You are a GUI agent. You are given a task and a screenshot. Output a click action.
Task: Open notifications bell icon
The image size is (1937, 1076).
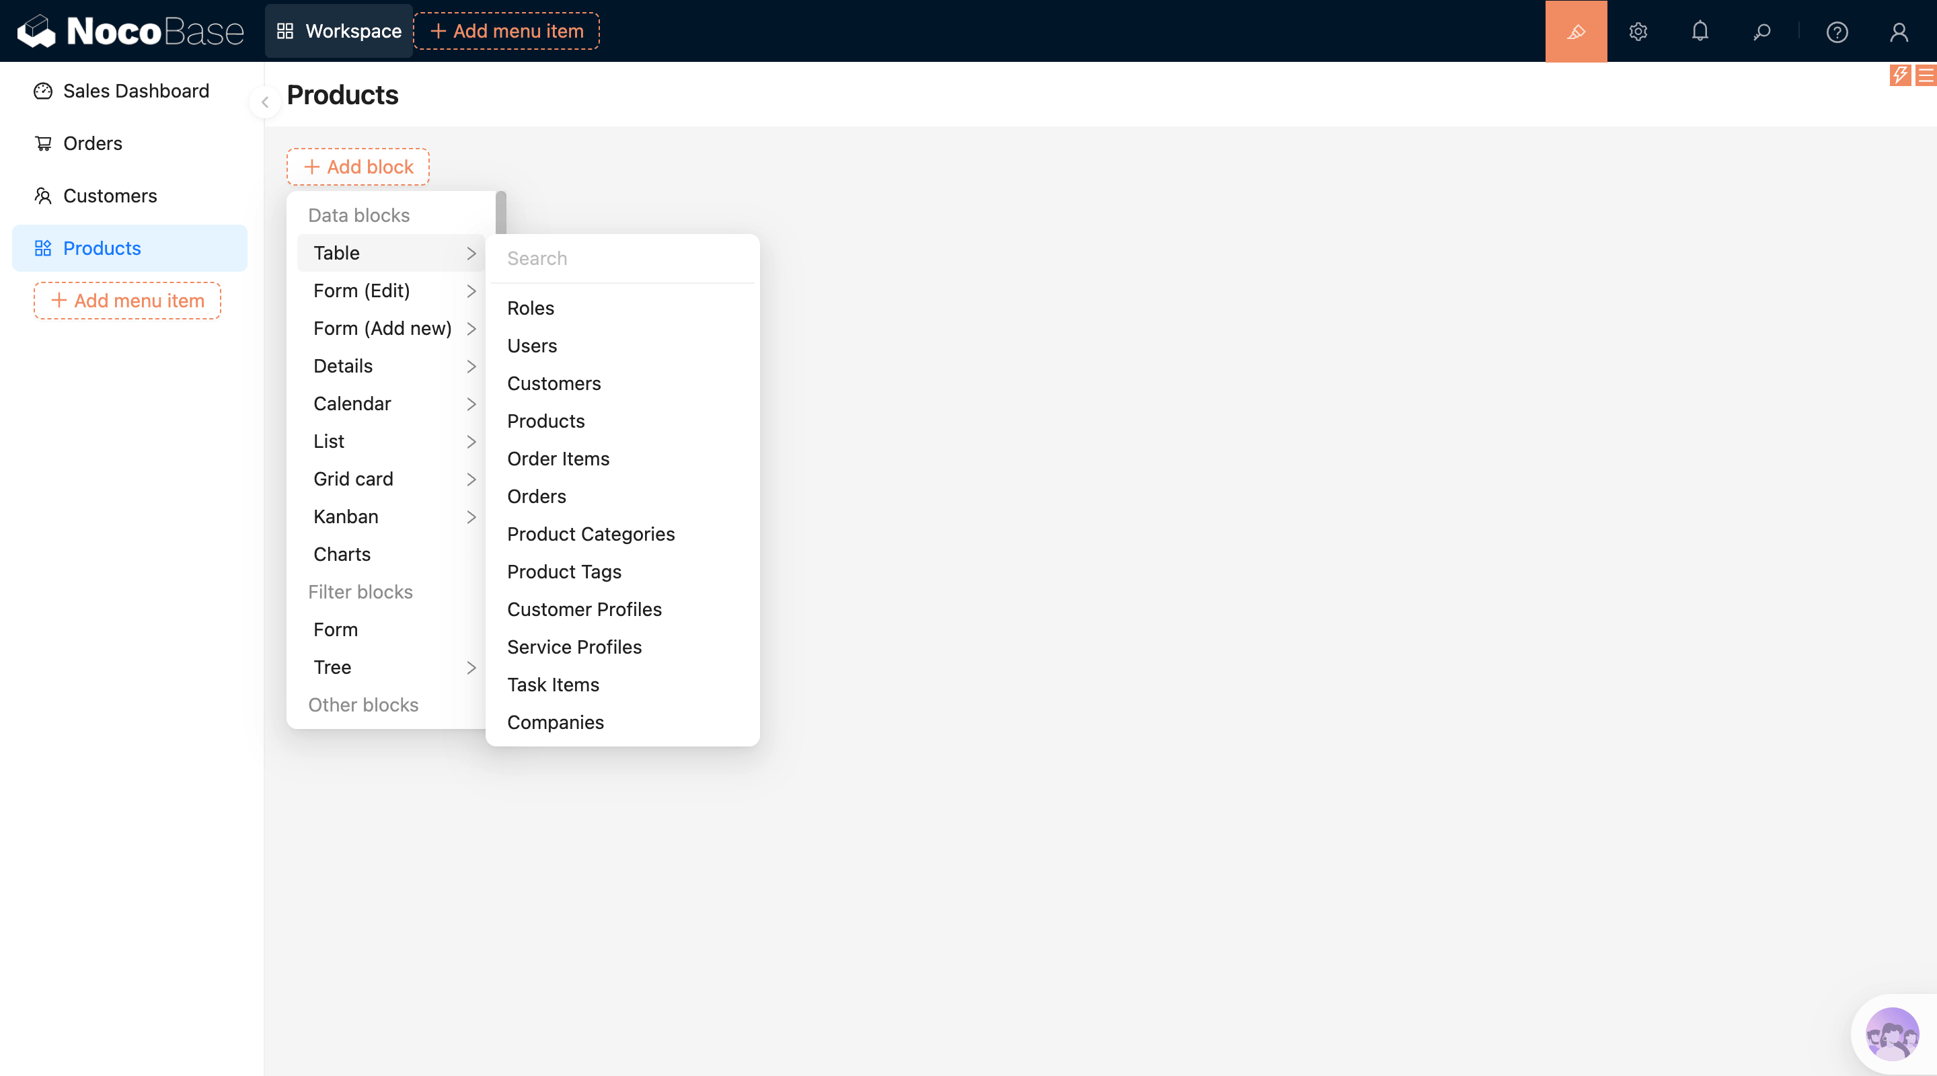pyautogui.click(x=1700, y=32)
